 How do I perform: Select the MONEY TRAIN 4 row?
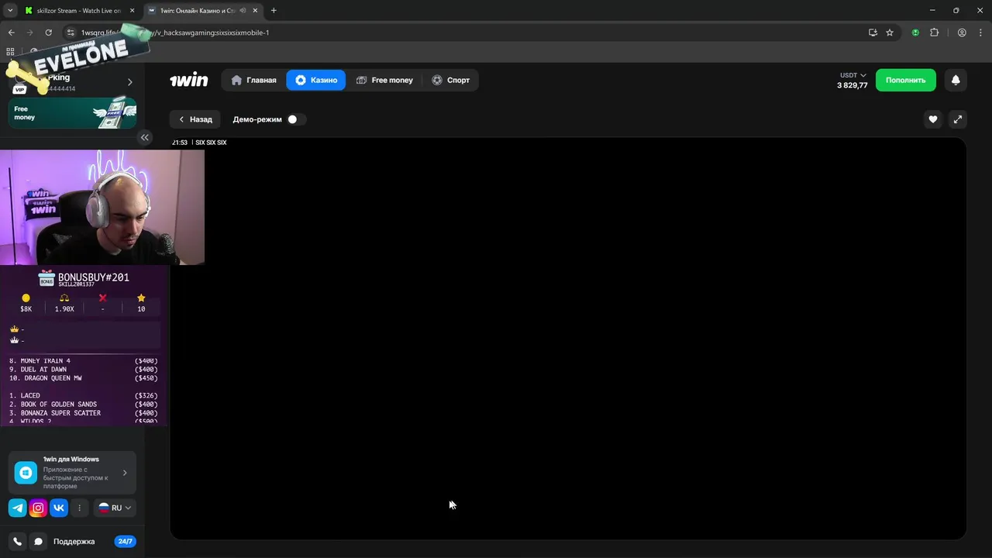pos(83,361)
